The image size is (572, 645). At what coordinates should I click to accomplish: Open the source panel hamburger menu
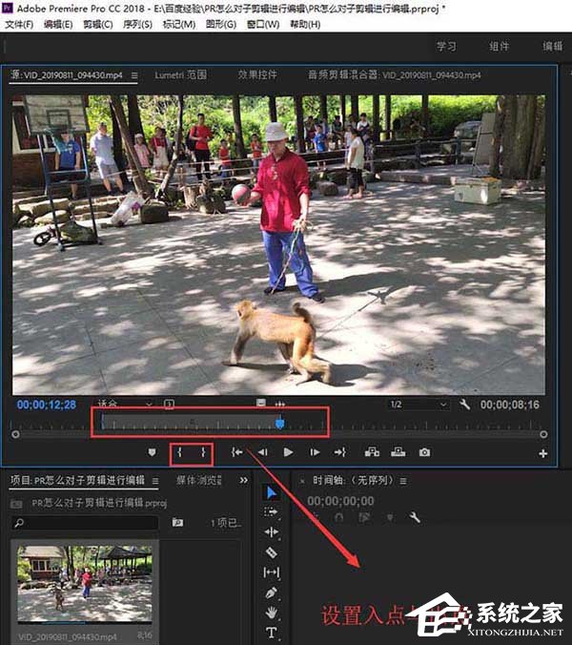point(134,75)
